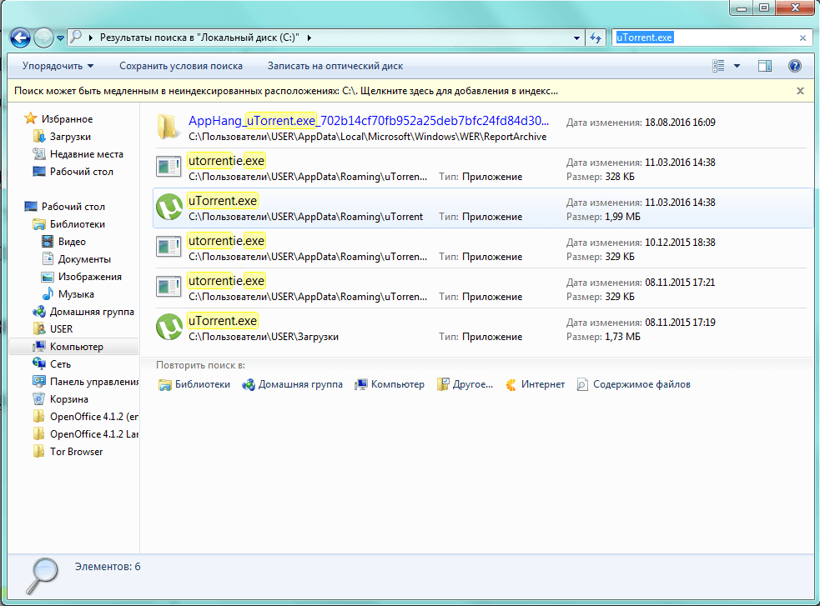Viewport: 820px width, 606px height.
Task: Select utorrentie.exe dated 10.12.2015 18:38
Action: [x=481, y=248]
